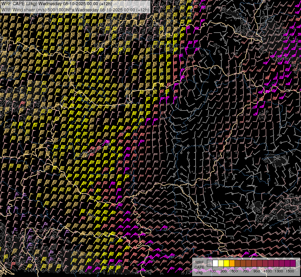Click the WRF CAPE (J/kg) title line
The image size is (301, 277).
(57, 4)
